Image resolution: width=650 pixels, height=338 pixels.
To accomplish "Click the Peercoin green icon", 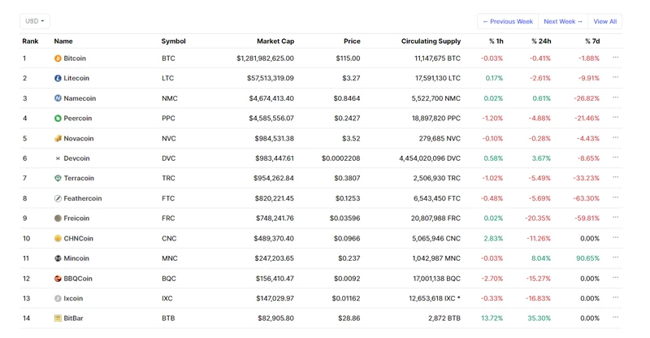I will tap(58, 119).
